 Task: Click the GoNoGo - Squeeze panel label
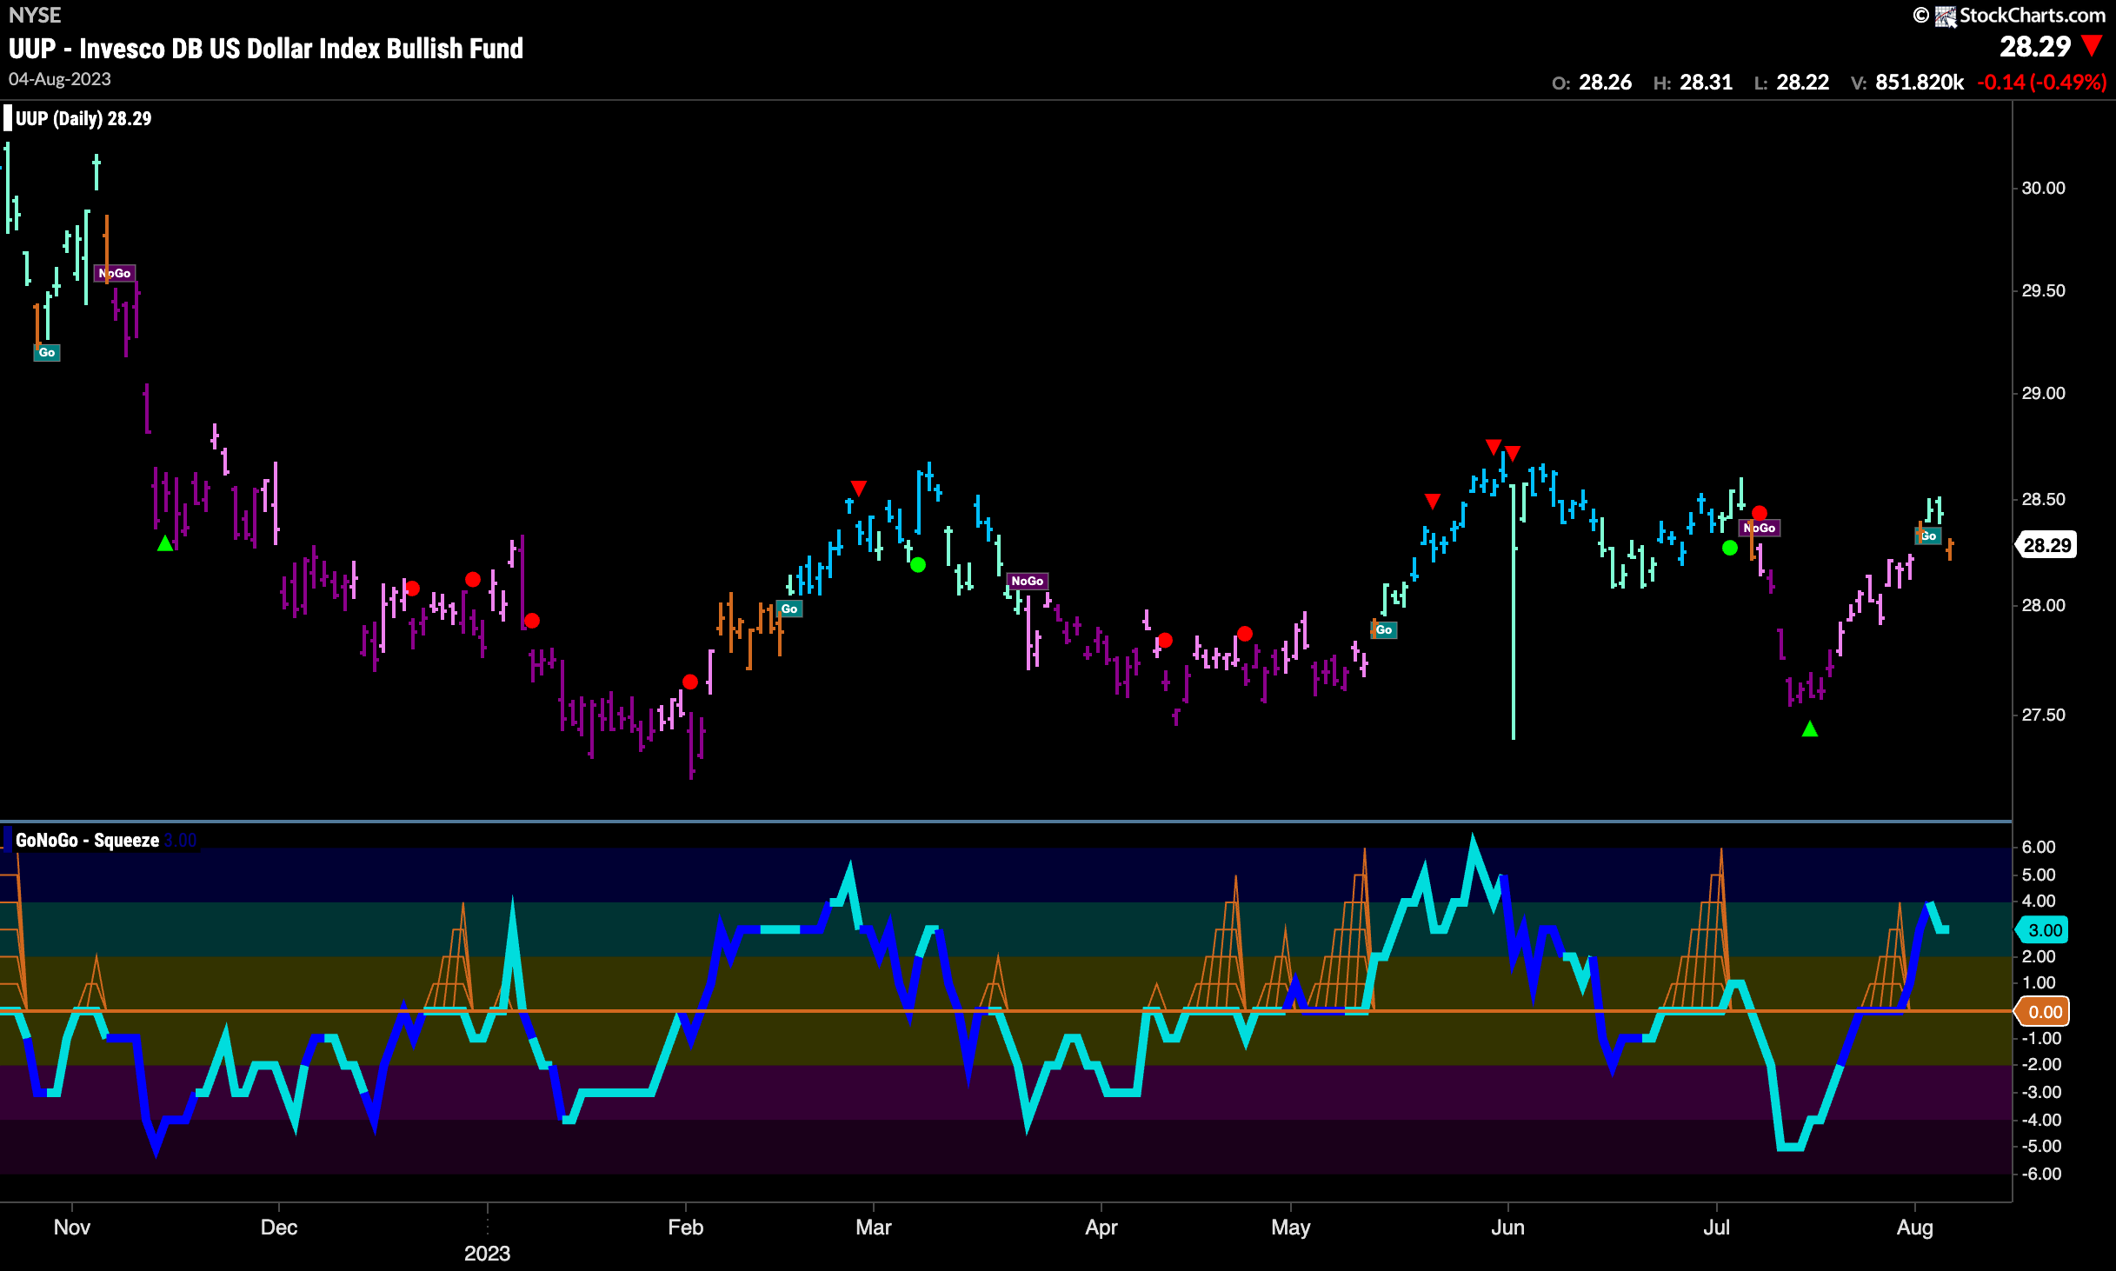(x=87, y=840)
